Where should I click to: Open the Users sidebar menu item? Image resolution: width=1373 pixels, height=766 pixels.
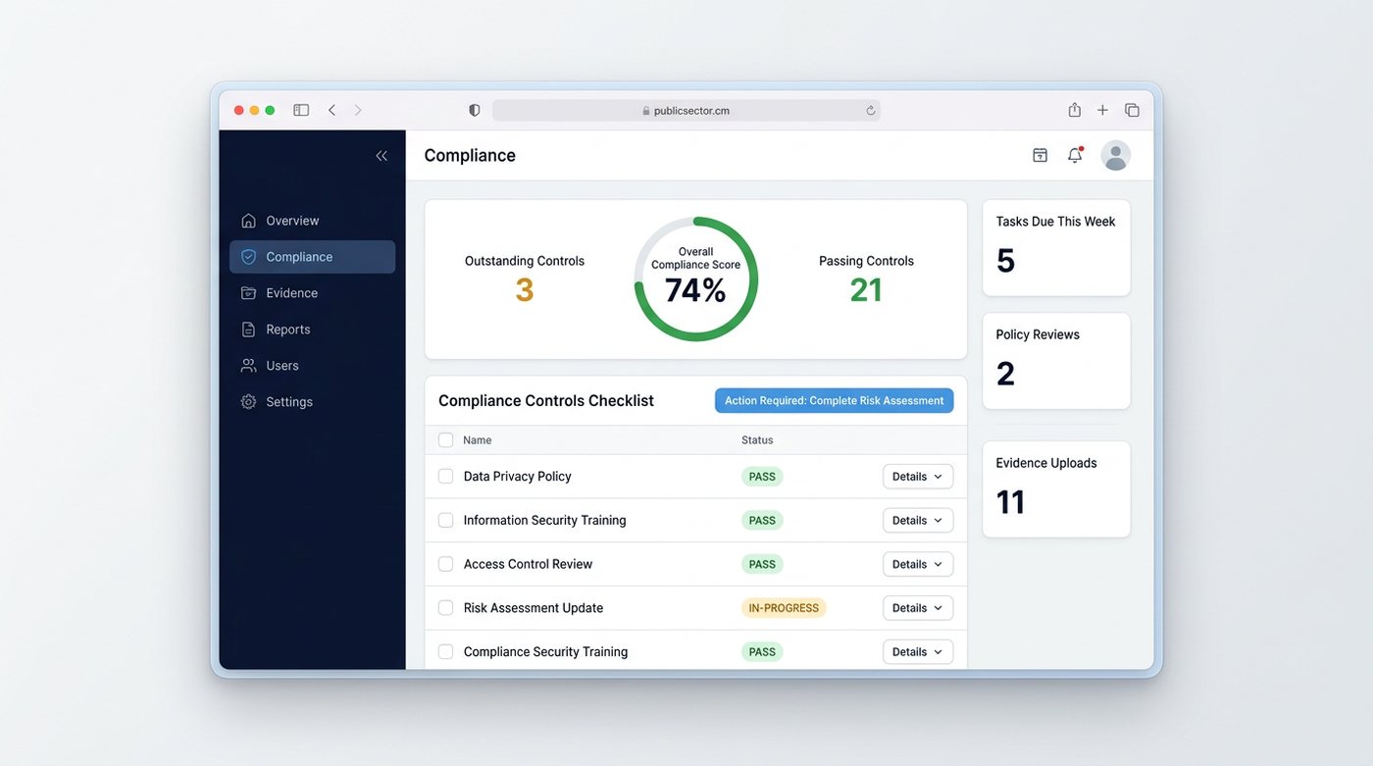(313, 366)
